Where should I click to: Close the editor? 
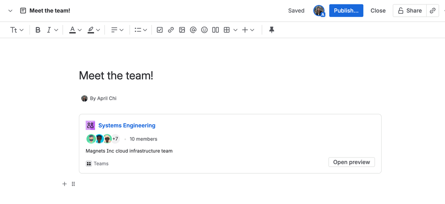(378, 11)
